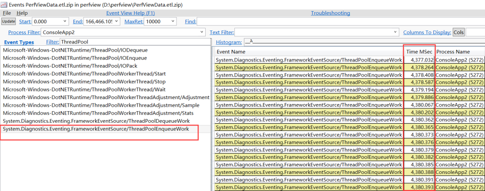Click the Histogram bar
This screenshot has height=191, width=485.
364,41
